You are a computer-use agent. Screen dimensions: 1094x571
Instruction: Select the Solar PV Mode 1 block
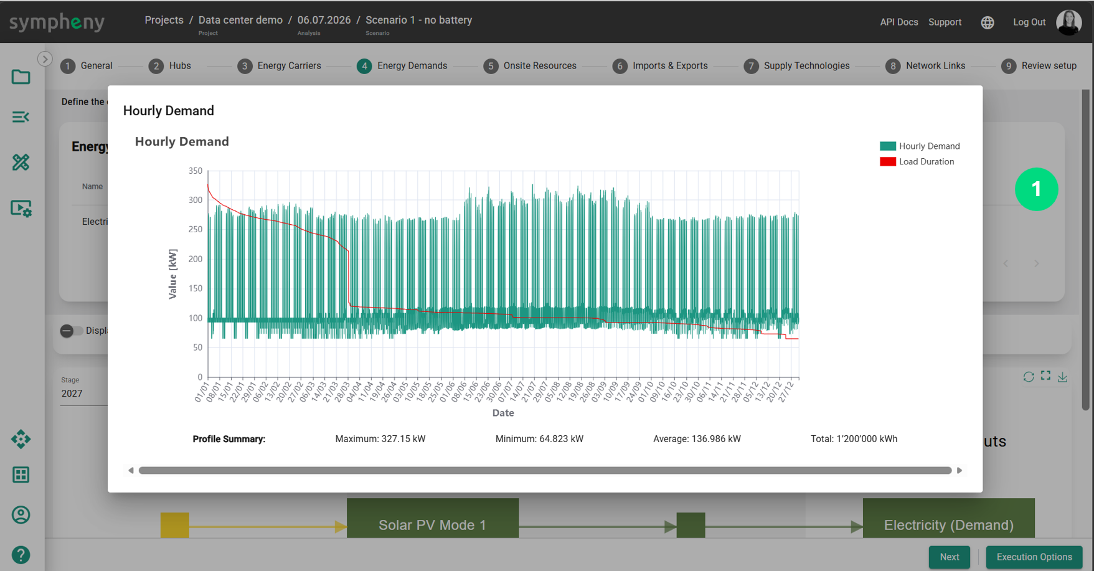tap(432, 518)
